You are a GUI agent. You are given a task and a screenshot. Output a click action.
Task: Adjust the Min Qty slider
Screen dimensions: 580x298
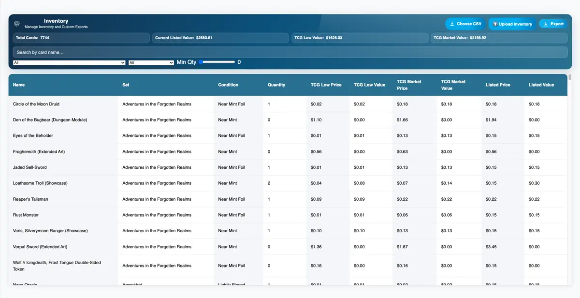(217, 62)
